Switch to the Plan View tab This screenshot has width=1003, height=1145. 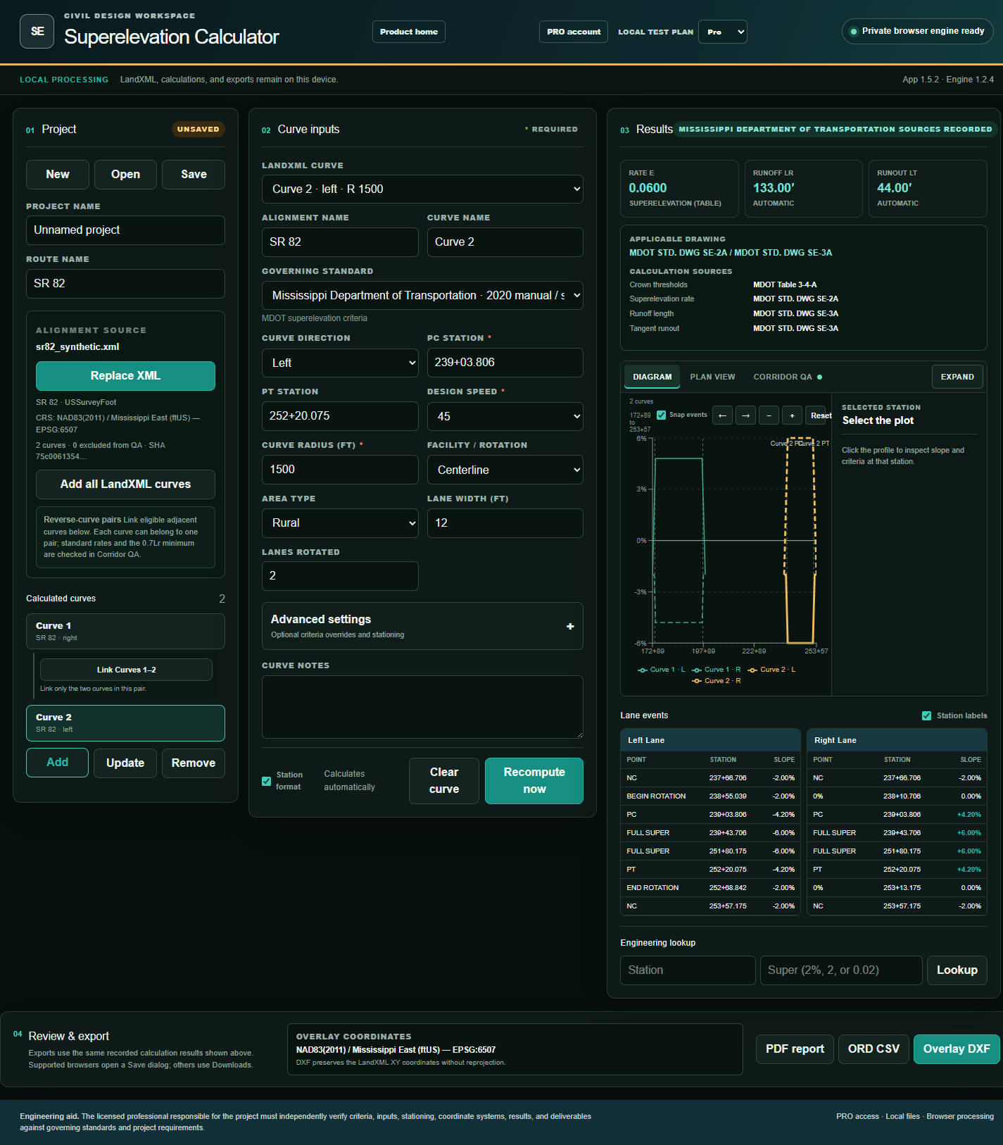[712, 377]
